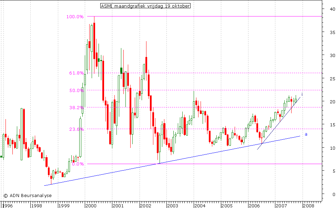336x208 pixels.
Task: Click the 2007 year label on time axis
Action: pos(281,206)
